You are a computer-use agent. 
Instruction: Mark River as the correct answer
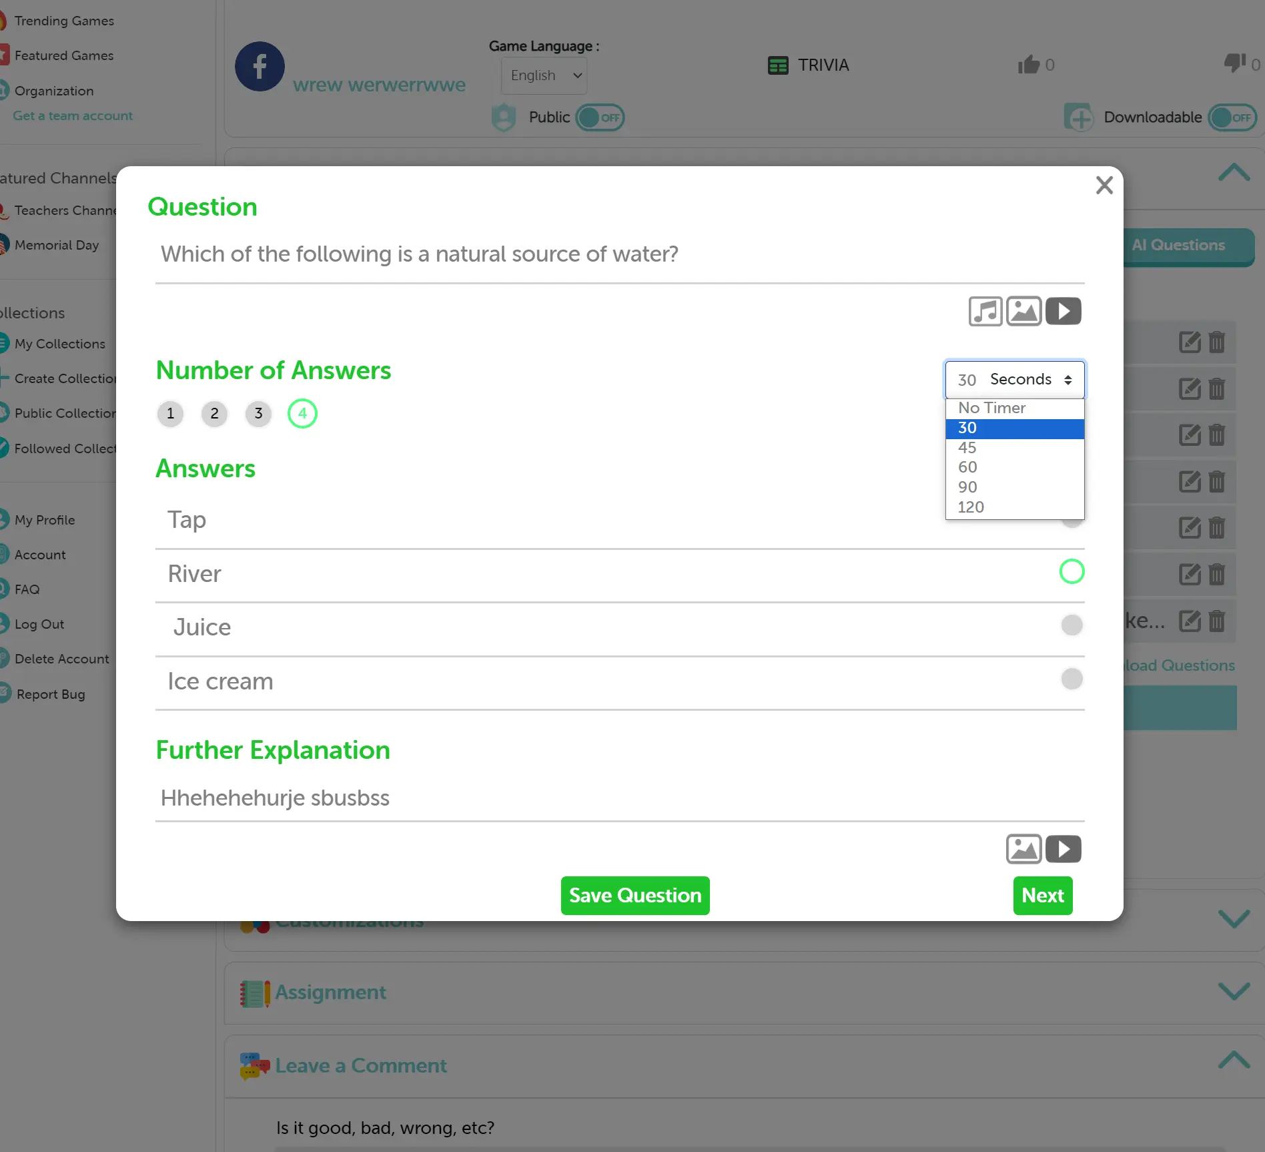1072,572
